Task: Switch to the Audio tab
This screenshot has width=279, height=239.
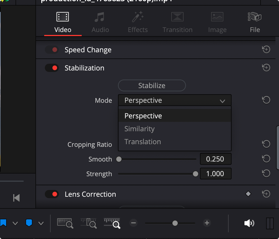Action: click(x=100, y=22)
